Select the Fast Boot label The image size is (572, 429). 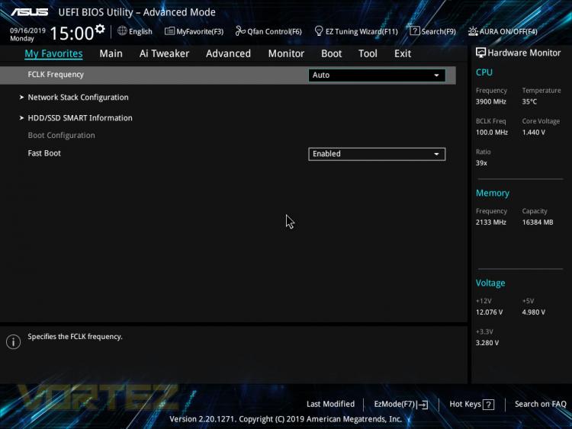point(44,153)
